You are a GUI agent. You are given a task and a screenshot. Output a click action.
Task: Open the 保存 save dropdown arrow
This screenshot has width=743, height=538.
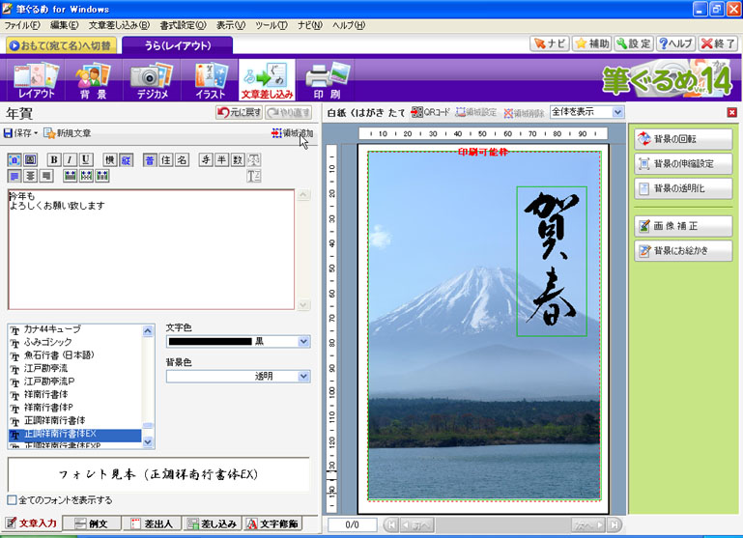[x=36, y=132]
